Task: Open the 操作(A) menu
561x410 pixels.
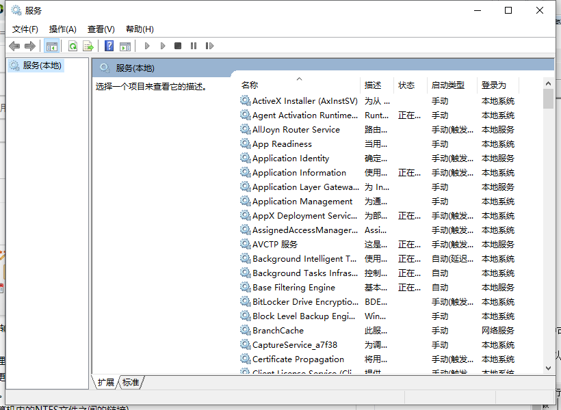Action: click(63, 29)
